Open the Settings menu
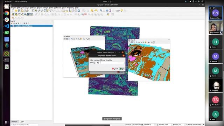This screenshot has height=126, width=224. (33, 8)
